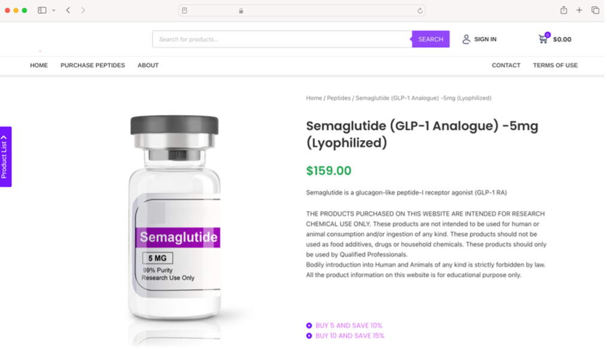
Task: Expand the sidebar options dropdown chevron
Action: (54, 10)
